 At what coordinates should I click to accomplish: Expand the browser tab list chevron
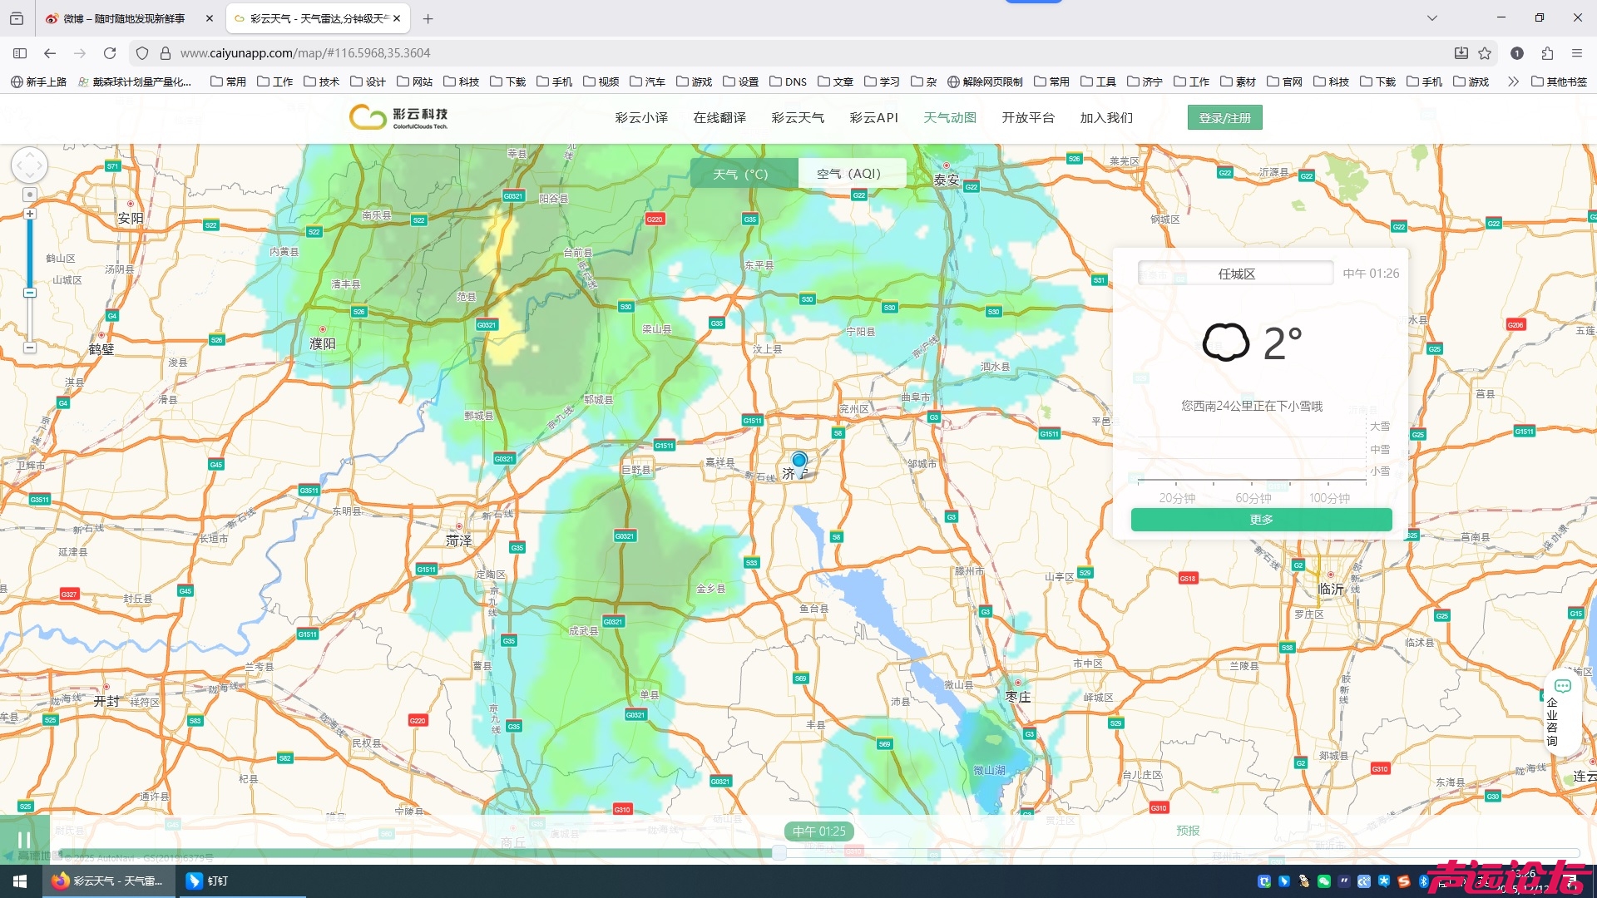tap(1432, 17)
